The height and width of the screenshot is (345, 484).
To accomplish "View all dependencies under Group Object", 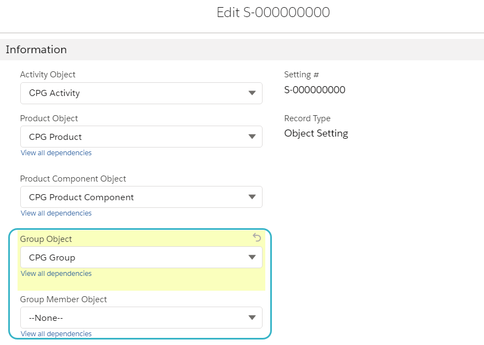I will pyautogui.click(x=56, y=274).
